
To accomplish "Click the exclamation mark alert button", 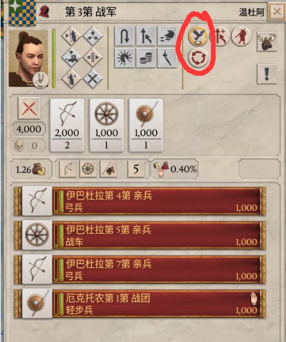I will tap(267, 74).
